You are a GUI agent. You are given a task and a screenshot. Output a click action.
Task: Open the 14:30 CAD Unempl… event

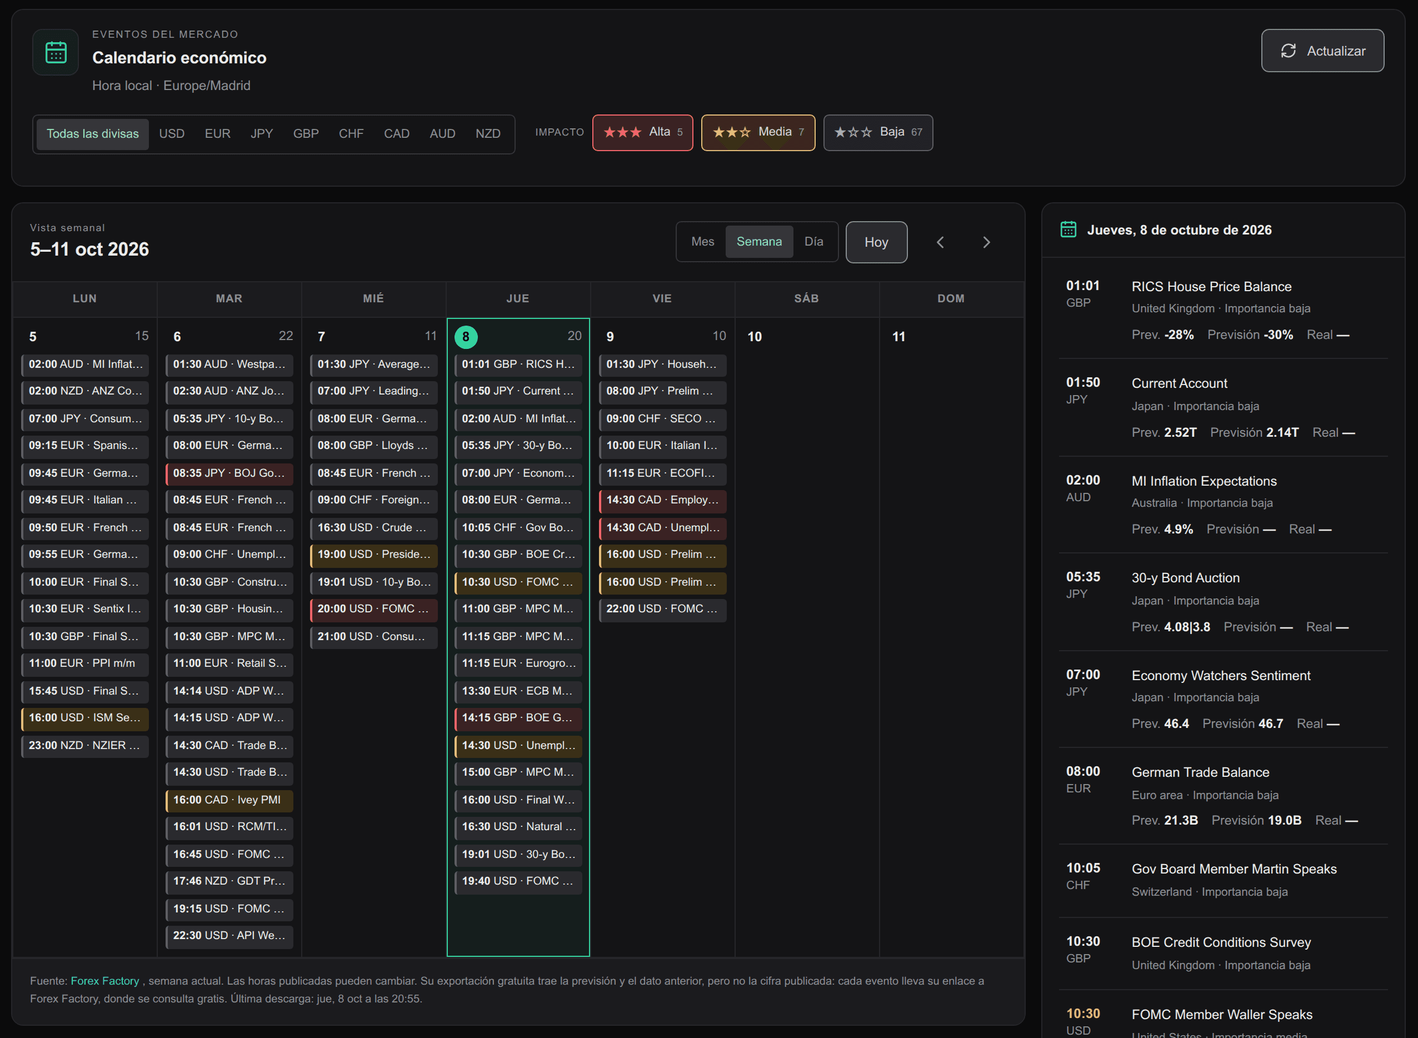click(x=663, y=528)
